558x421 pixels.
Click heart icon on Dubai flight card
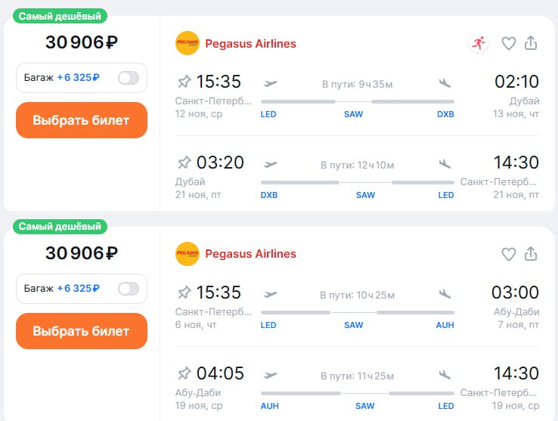(508, 44)
